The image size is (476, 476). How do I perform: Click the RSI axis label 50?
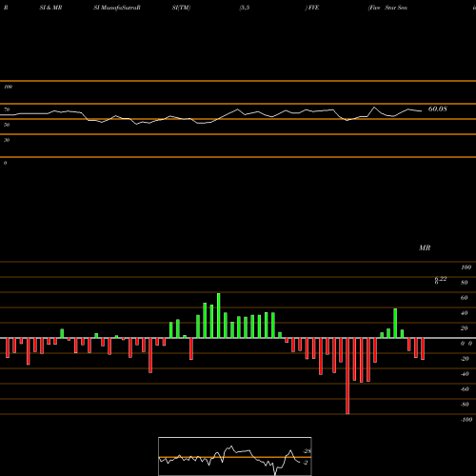point(7,125)
